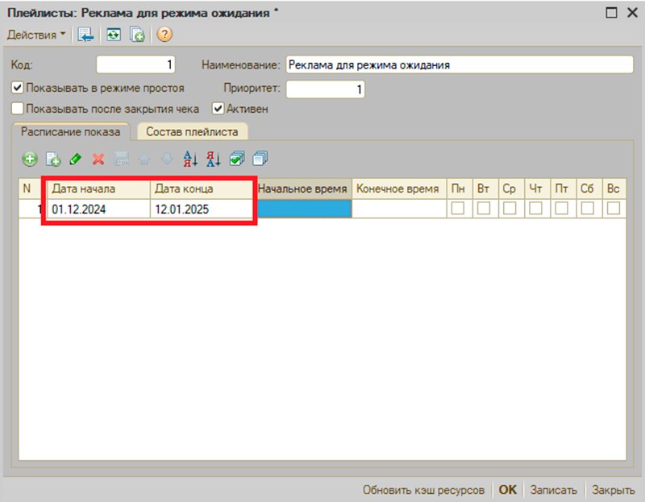Image resolution: width=645 pixels, height=502 pixels.
Task: Move the row down with the arrow icon
Action: point(167,159)
